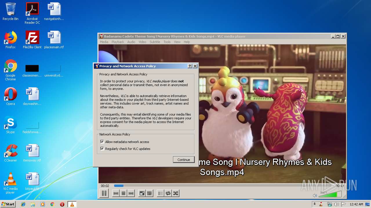The image size is (371, 208).
Task: Open Opera from the taskbar
Action: click(62, 204)
